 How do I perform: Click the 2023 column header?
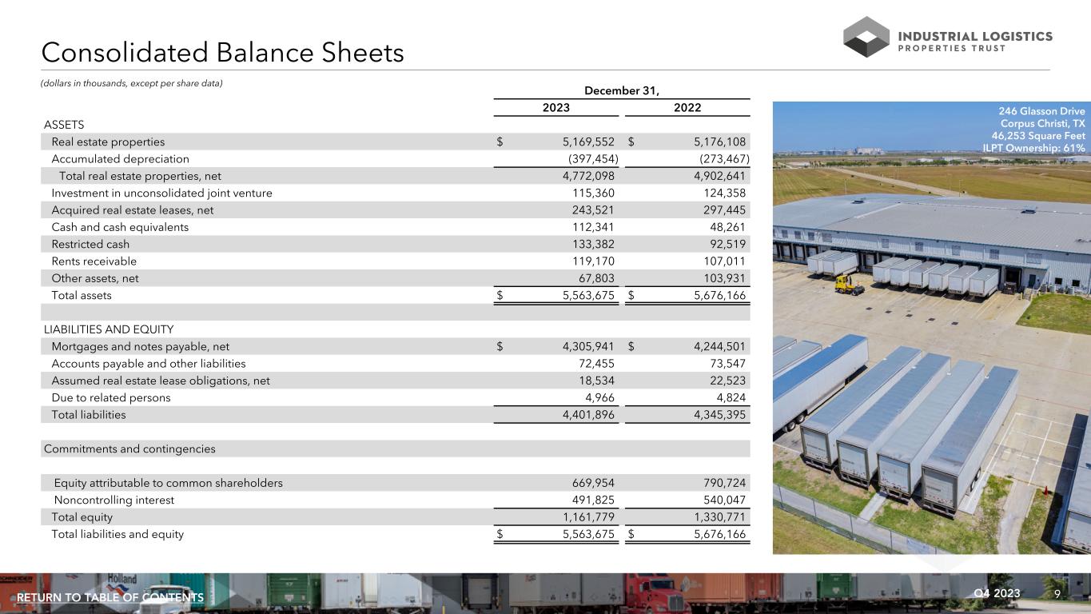pyautogui.click(x=556, y=108)
